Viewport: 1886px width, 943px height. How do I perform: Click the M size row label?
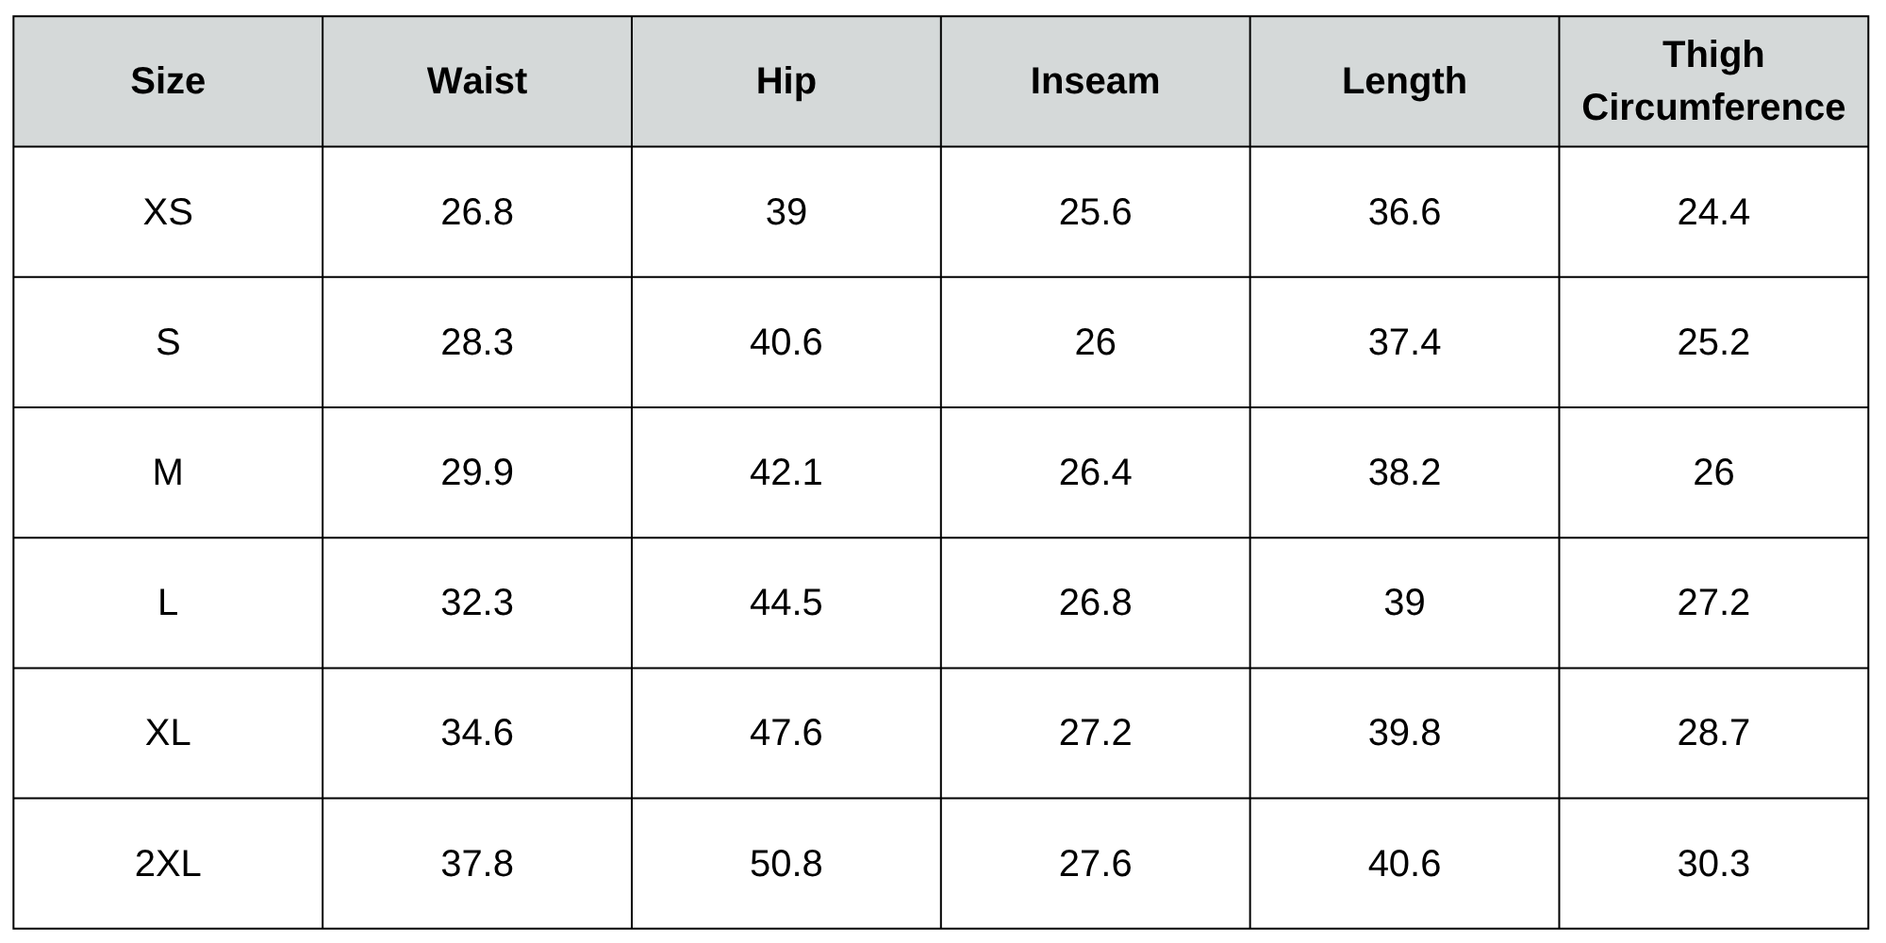click(168, 472)
